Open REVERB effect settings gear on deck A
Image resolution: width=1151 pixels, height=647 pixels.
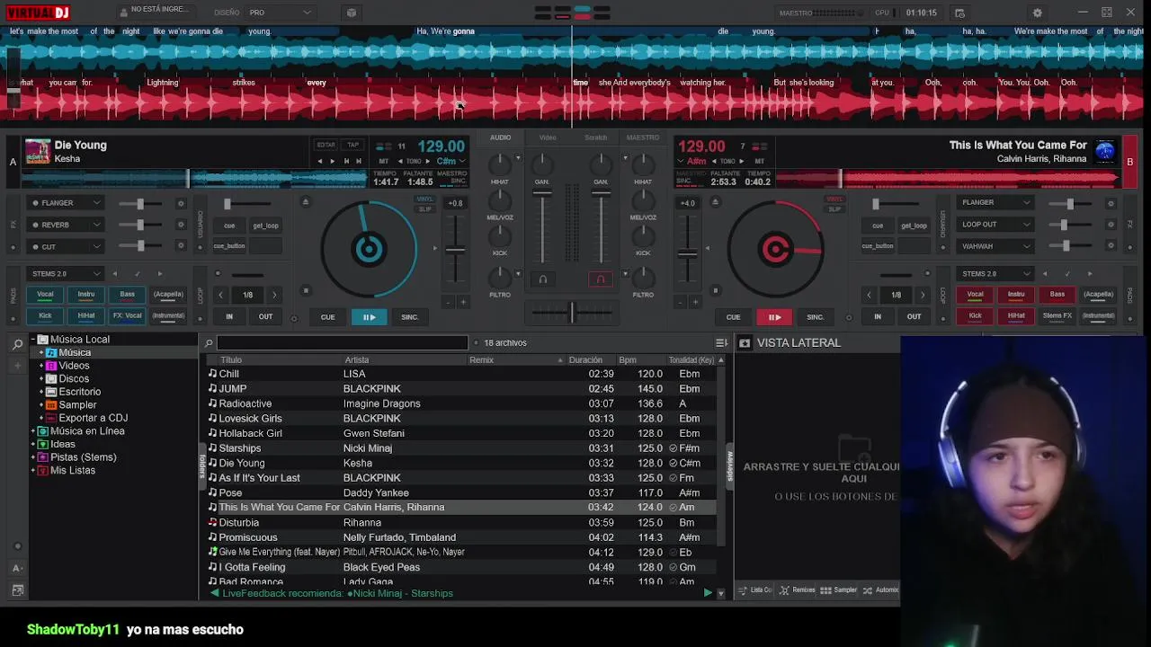click(x=180, y=225)
